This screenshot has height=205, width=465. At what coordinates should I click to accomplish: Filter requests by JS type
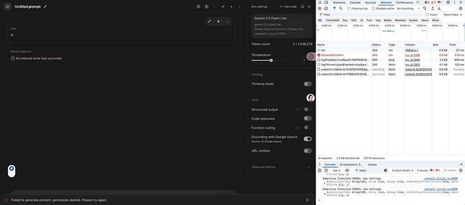click(361, 20)
